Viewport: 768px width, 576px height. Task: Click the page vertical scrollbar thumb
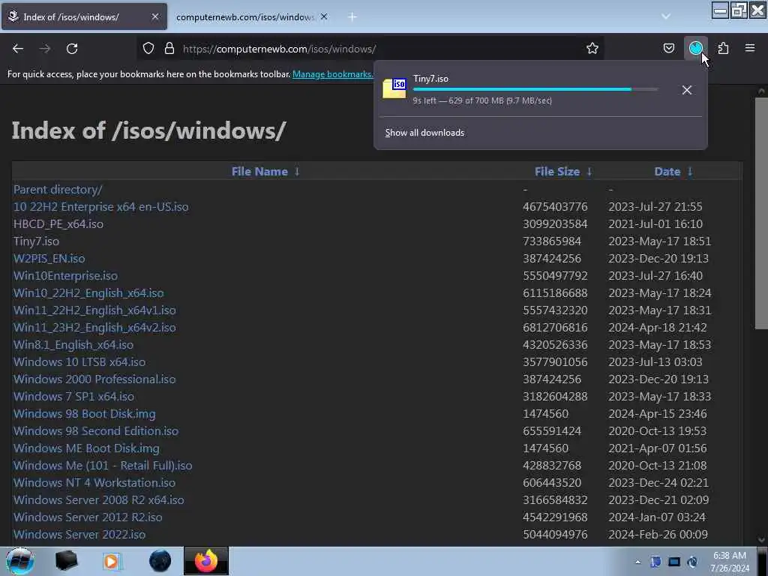761,213
